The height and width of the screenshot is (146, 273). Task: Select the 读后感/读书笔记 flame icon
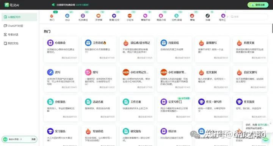point(126,43)
